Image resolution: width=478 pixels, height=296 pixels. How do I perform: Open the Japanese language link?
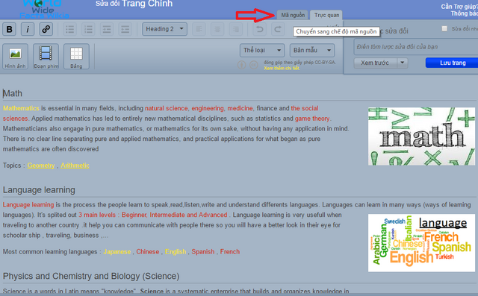tap(117, 252)
